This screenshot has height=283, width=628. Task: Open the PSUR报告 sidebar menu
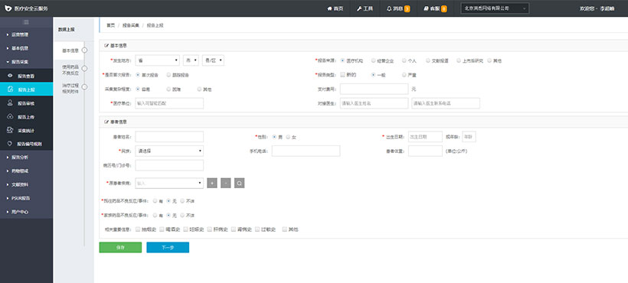click(27, 198)
